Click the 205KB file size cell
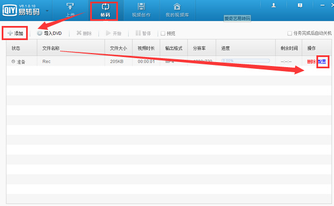This screenshot has height=206, width=334. (116, 62)
